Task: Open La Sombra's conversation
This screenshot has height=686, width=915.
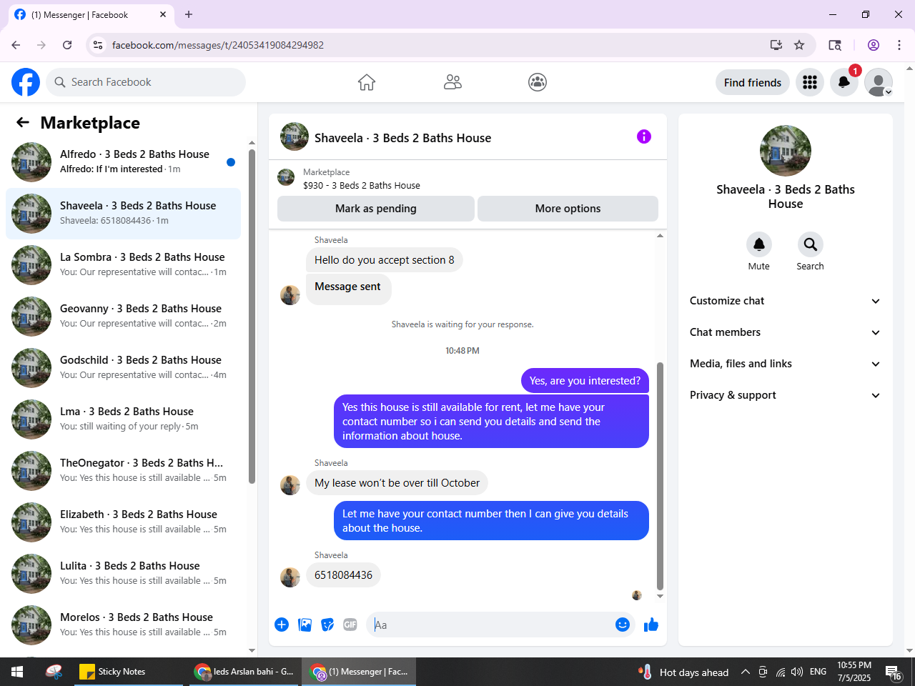Action: coord(123,265)
